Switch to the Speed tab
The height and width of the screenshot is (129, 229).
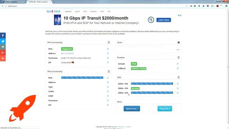click(77, 11)
